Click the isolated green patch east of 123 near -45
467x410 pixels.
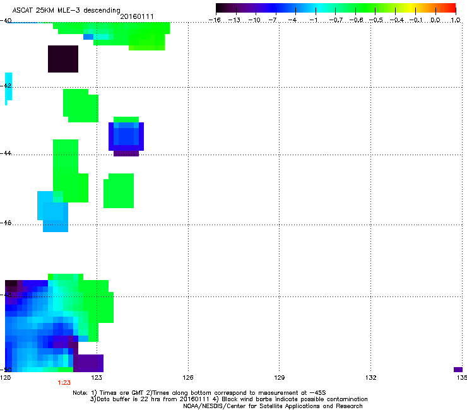tap(119, 190)
